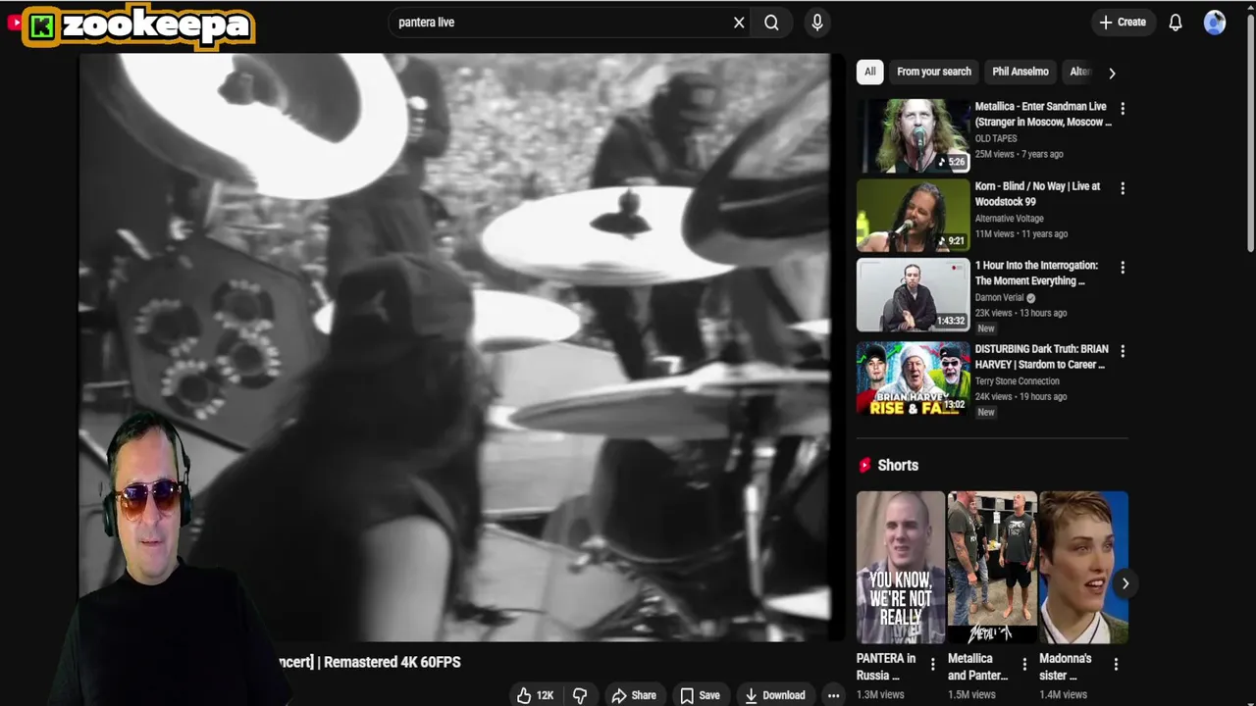Open options for PANTERA in Russia short
Screen dimensions: 1256x706
click(932, 665)
